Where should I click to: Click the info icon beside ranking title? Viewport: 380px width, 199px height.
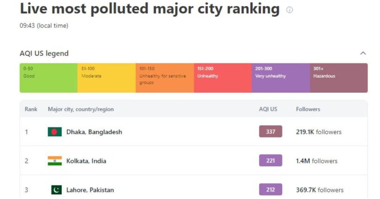click(289, 10)
